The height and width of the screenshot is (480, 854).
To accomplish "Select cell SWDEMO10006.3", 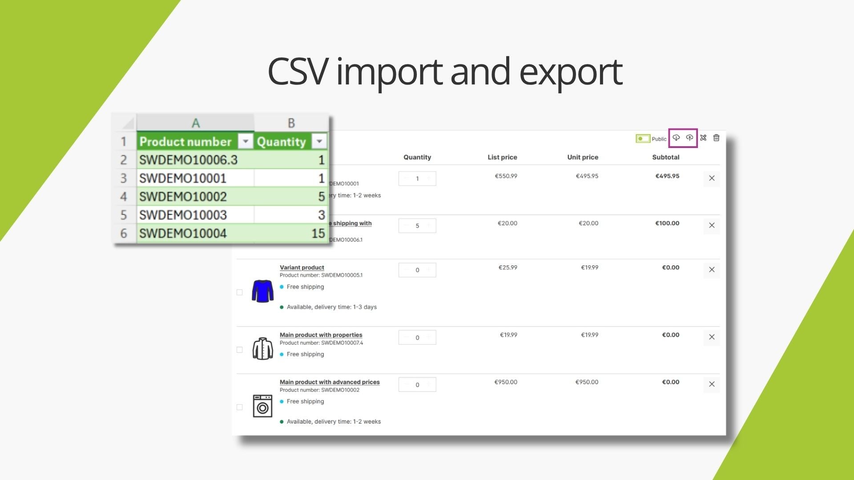I will point(195,160).
